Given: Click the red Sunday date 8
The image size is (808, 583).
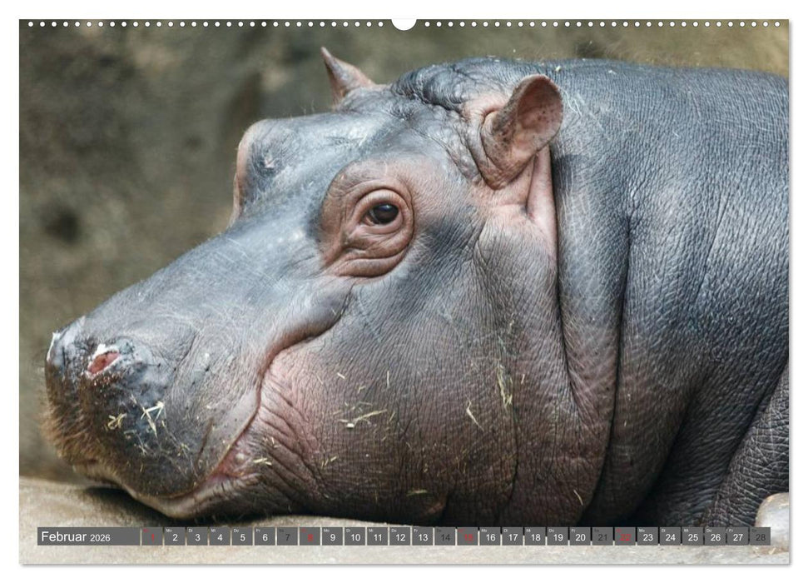Looking at the screenshot, I should tap(310, 540).
